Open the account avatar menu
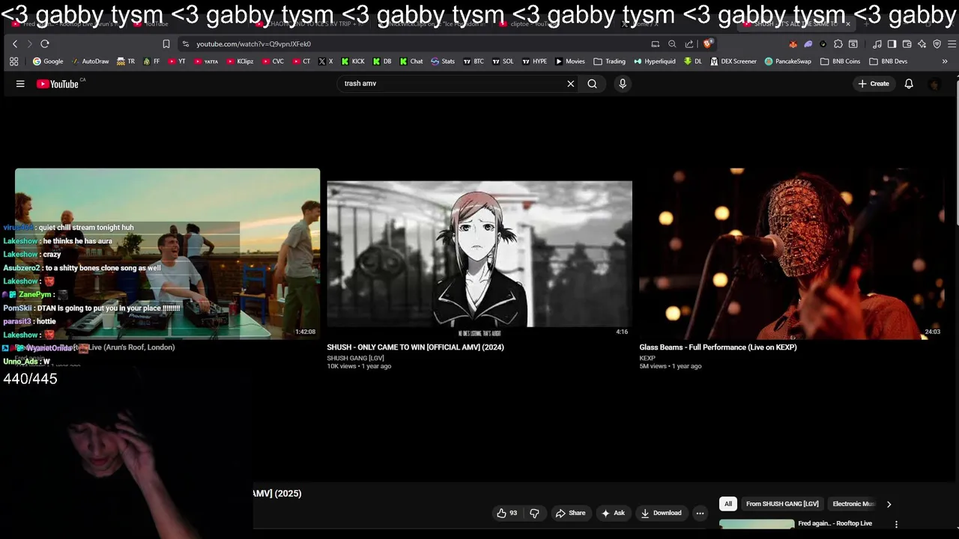Viewport: 959px width, 539px height. coord(934,84)
